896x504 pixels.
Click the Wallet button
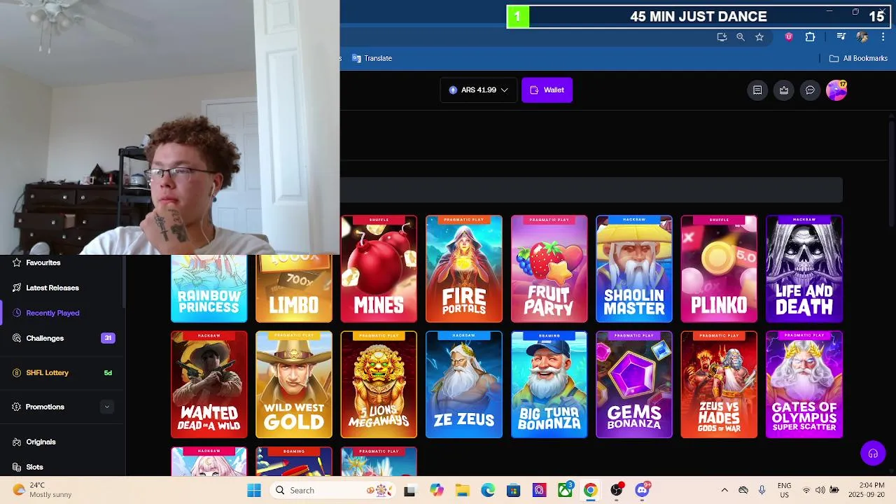pos(547,90)
